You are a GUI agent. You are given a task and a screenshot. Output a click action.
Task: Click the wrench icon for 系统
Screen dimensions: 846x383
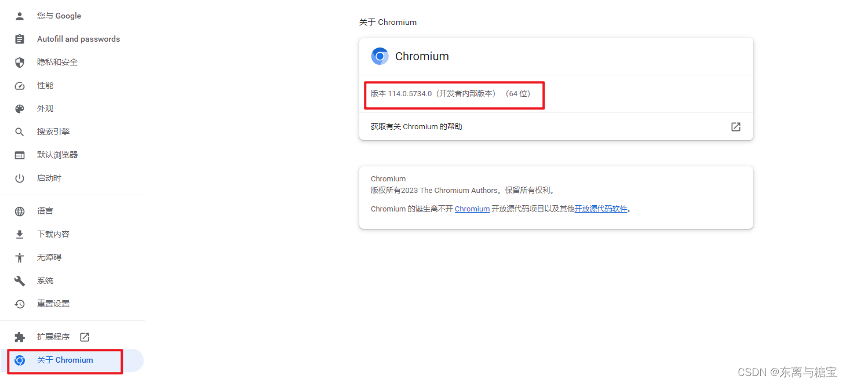coord(20,280)
